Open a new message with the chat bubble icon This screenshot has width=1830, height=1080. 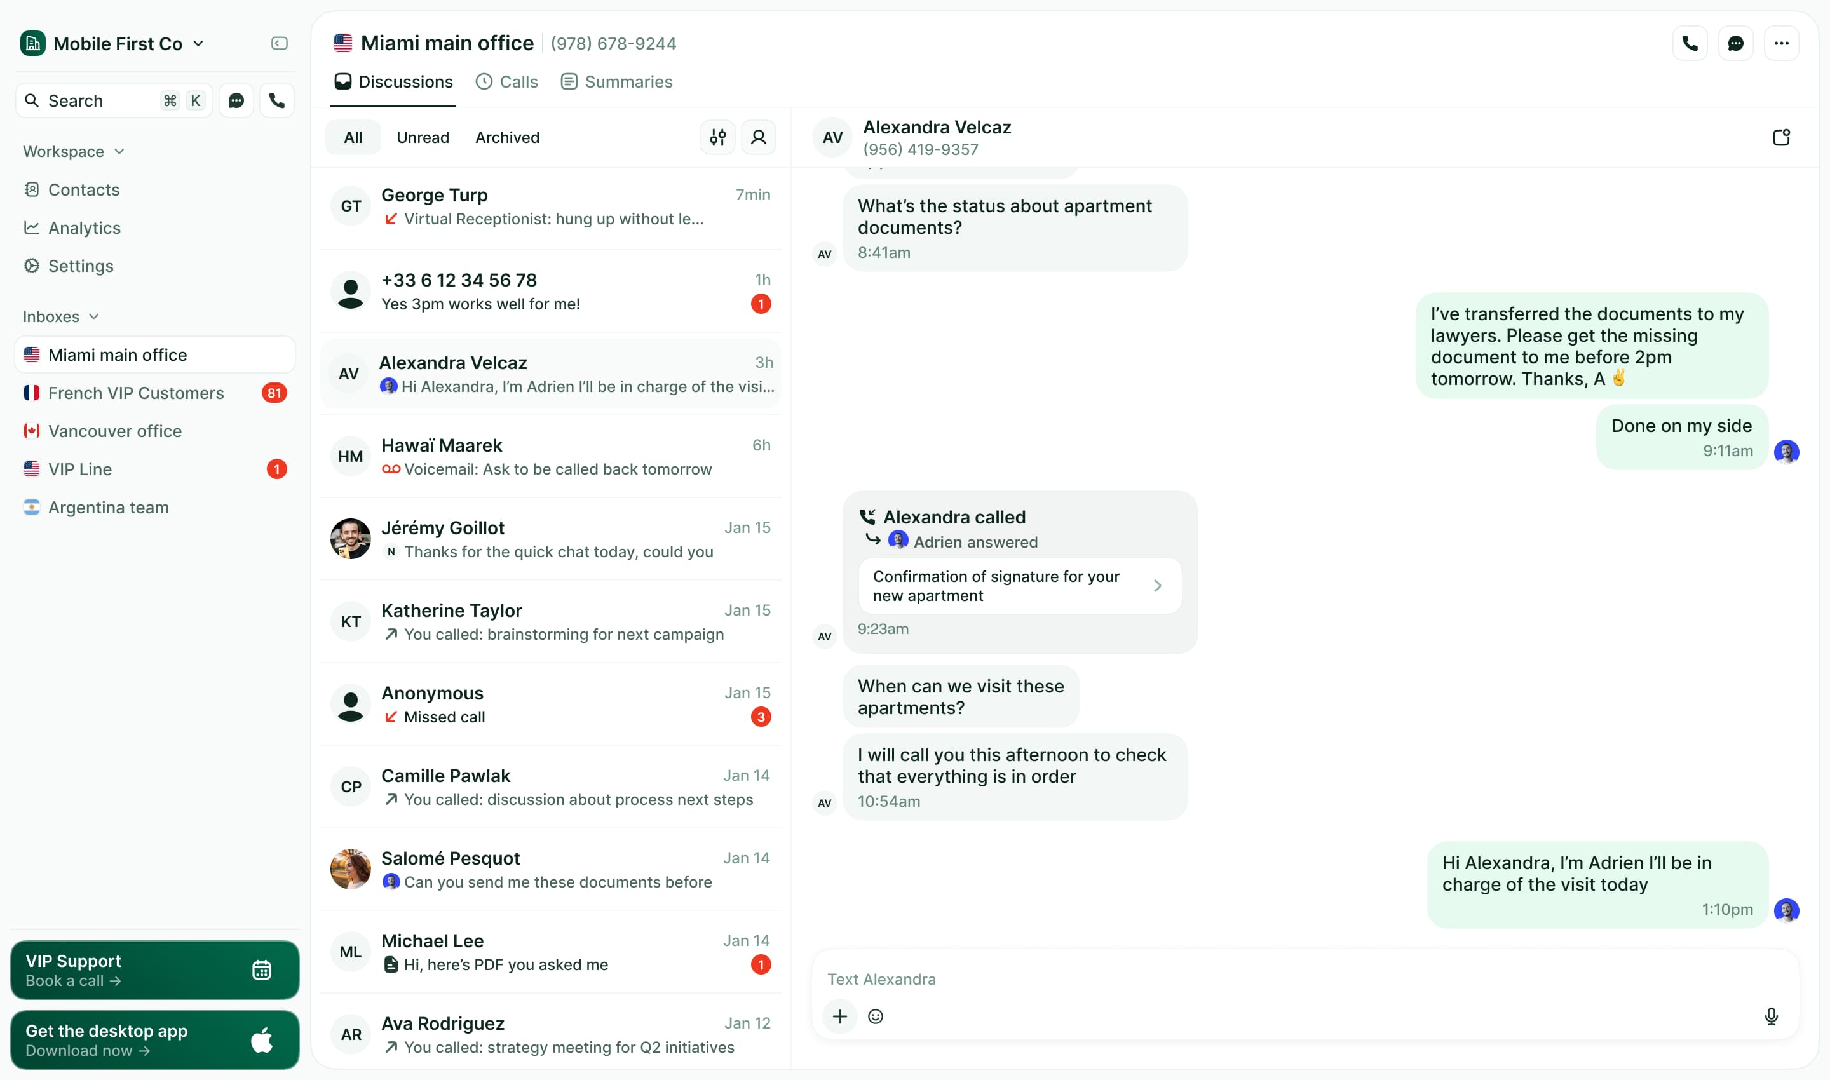(x=1736, y=43)
